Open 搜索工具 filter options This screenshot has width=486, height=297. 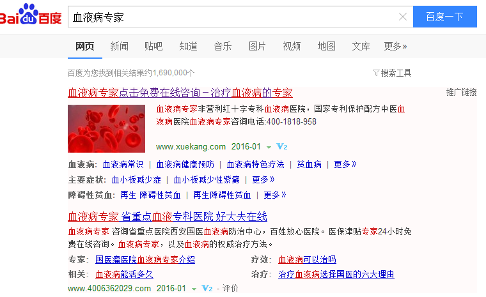coord(392,73)
